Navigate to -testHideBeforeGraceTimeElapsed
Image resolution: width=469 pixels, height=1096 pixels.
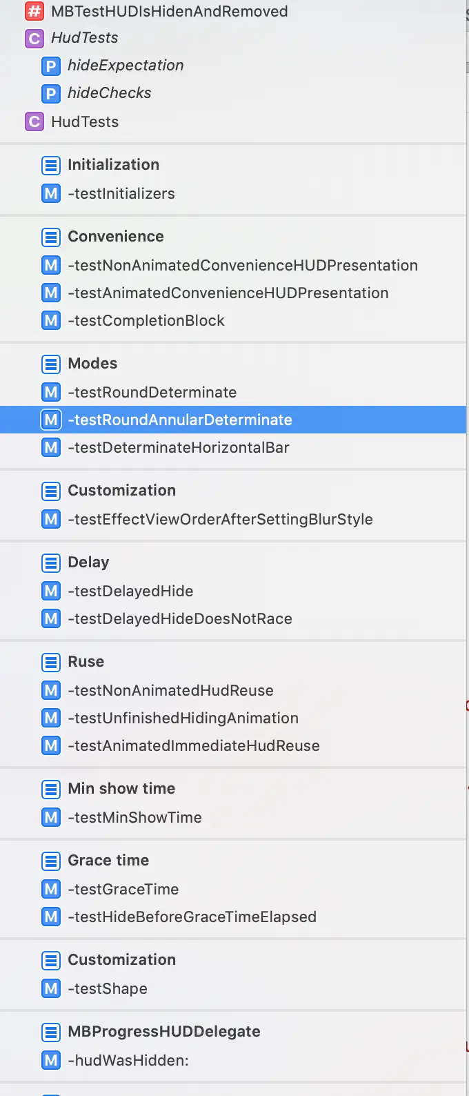192,917
